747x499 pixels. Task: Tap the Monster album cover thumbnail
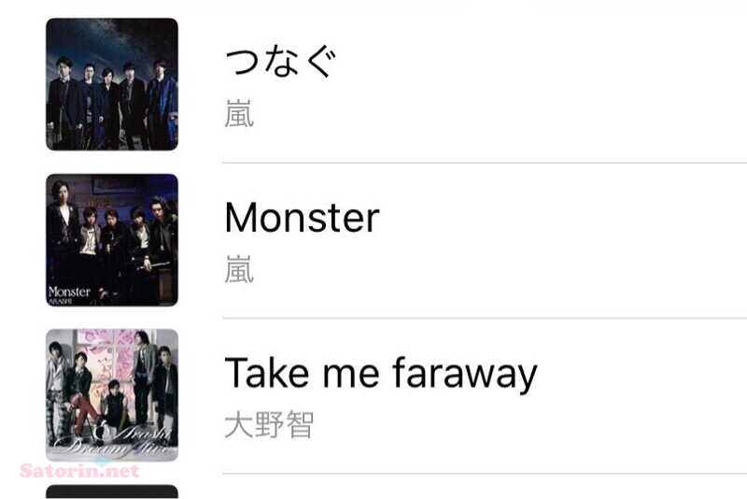pos(112,240)
